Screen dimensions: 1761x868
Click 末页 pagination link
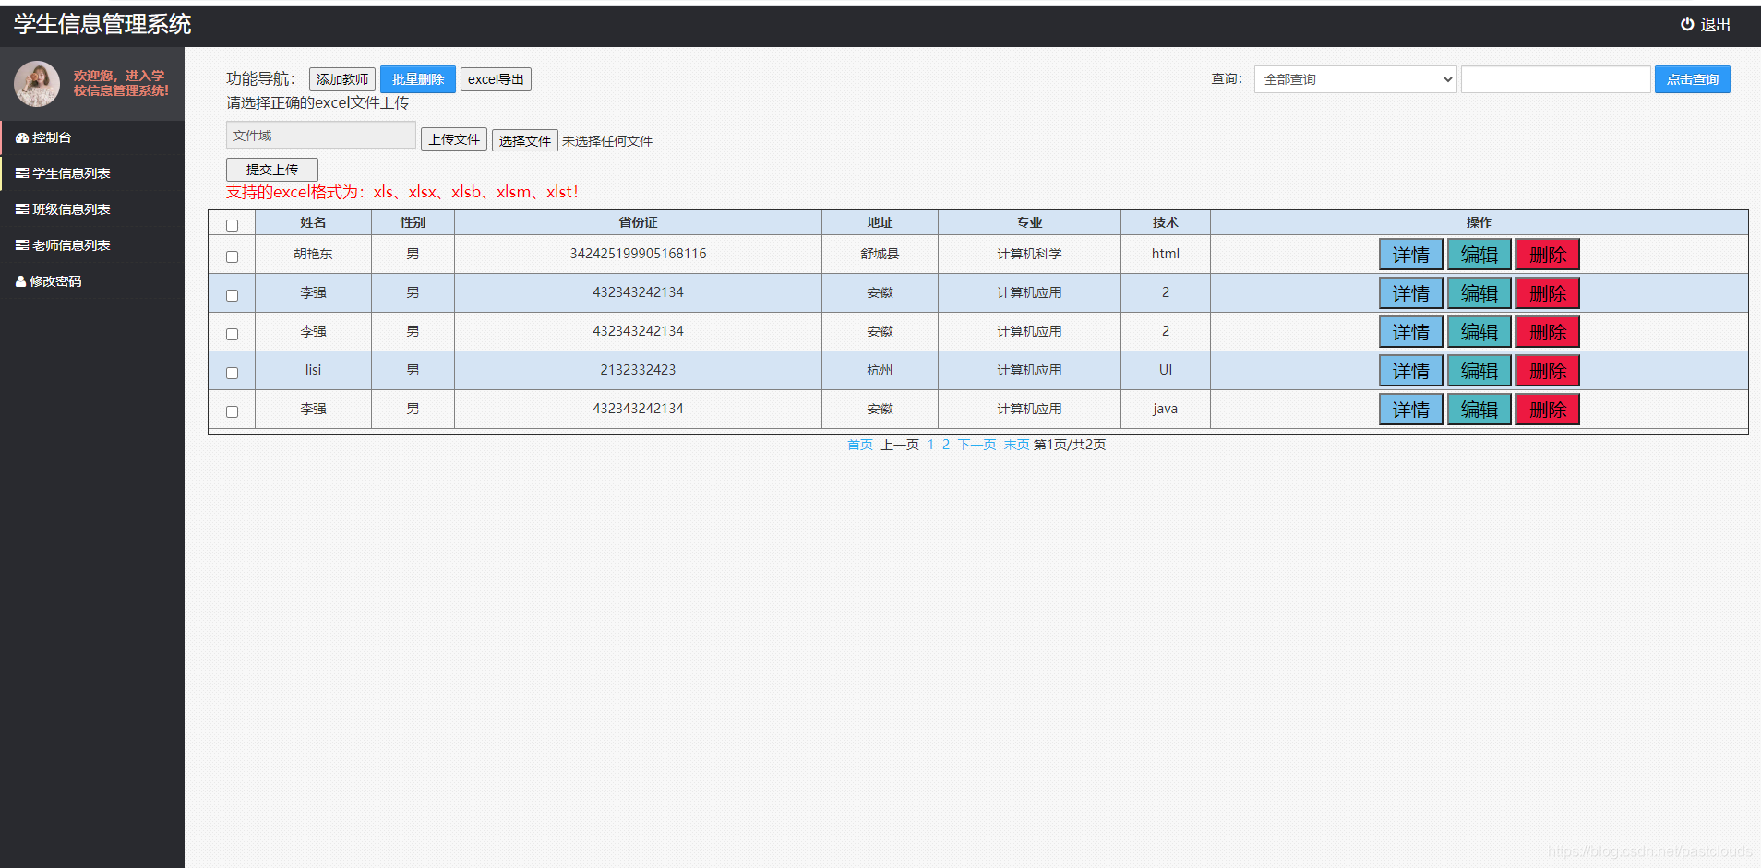tap(1016, 445)
